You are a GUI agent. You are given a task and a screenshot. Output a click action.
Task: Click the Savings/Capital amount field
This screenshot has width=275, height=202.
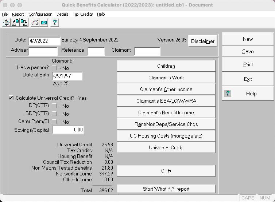[x=68, y=130]
